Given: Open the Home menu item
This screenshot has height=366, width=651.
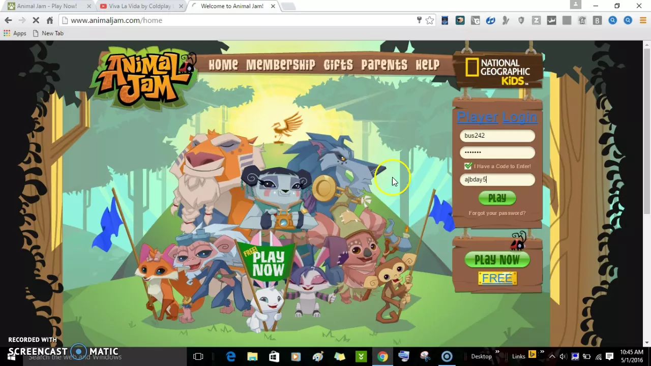Looking at the screenshot, I should [223, 65].
